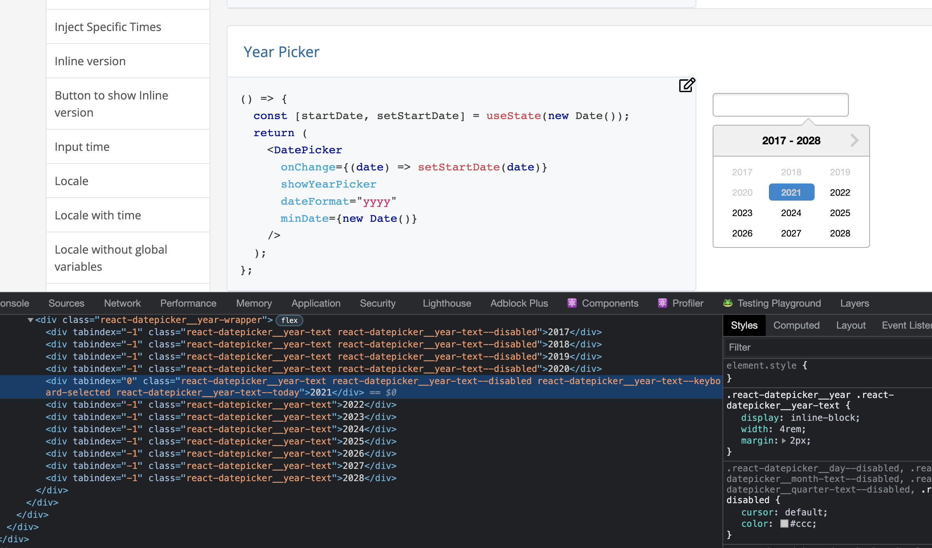Expand the margin shorthand in Styles panel

[x=784, y=441]
